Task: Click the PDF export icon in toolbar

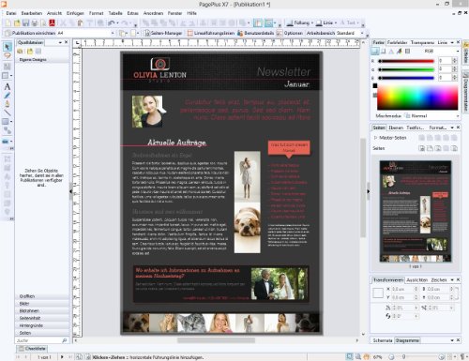Action: tap(52, 23)
